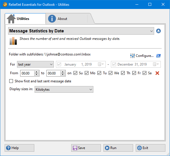Expand the Message Statistics by Date dropdown
170x156 pixels.
[x=81, y=31]
